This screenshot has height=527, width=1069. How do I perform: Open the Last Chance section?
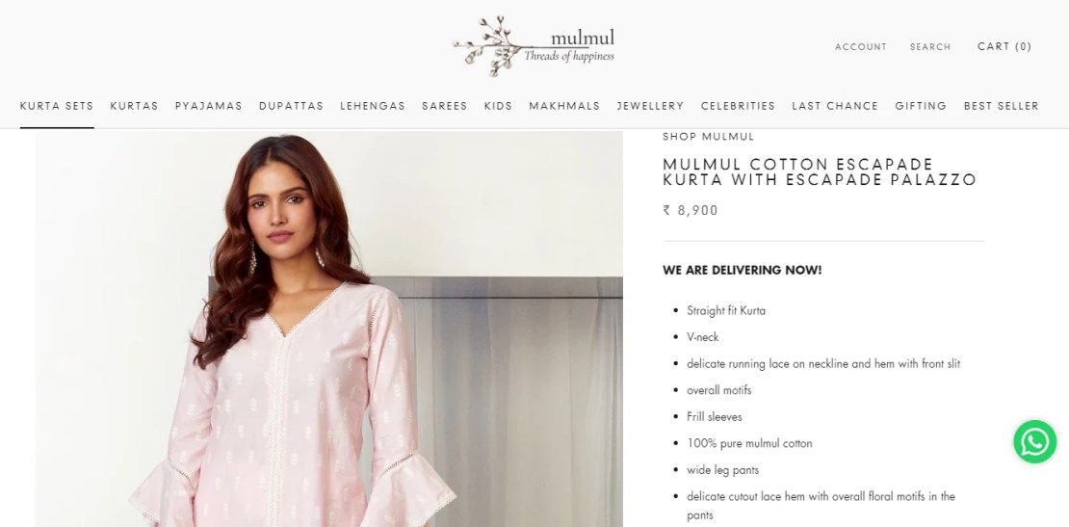(x=835, y=106)
